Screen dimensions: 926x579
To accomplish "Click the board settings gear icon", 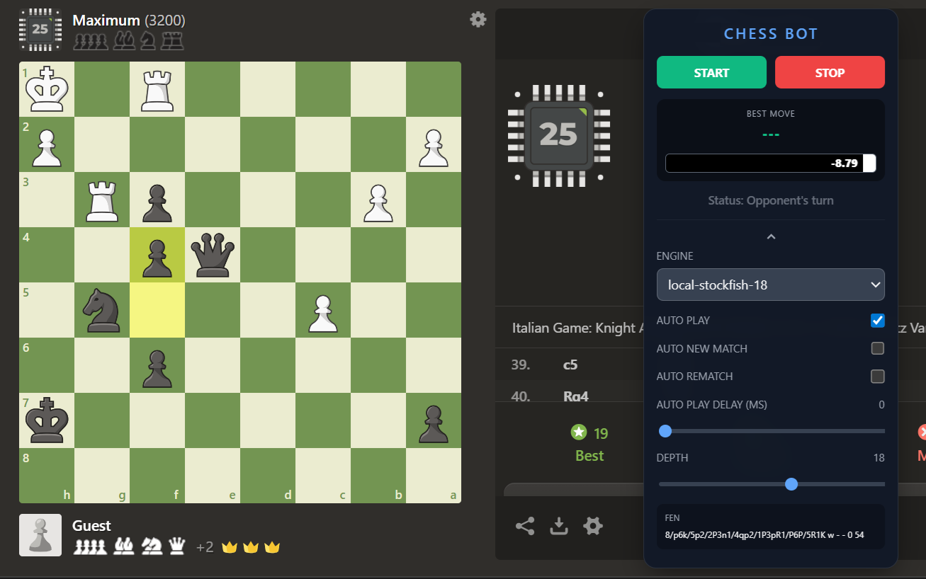I will pos(478,19).
